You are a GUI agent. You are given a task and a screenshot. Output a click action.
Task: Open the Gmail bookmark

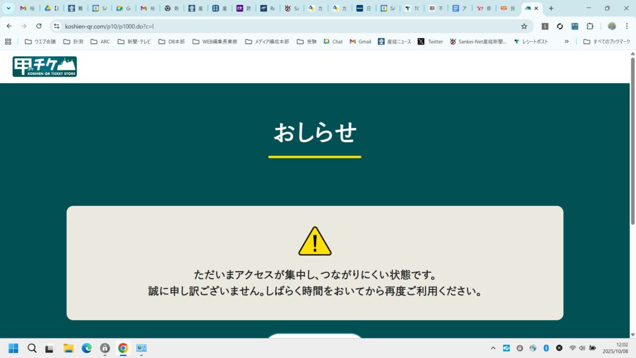(x=360, y=41)
